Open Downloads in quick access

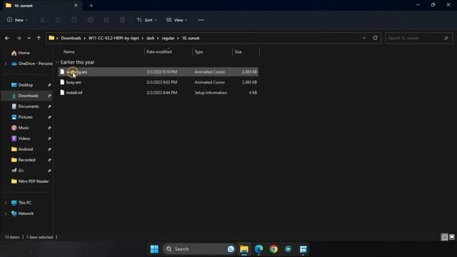[25, 96]
